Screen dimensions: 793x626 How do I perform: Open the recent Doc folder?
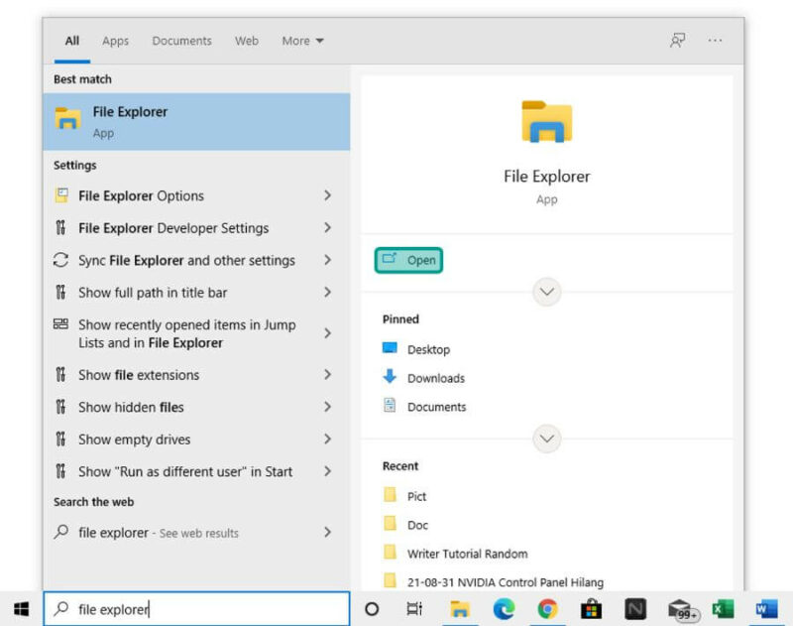417,525
